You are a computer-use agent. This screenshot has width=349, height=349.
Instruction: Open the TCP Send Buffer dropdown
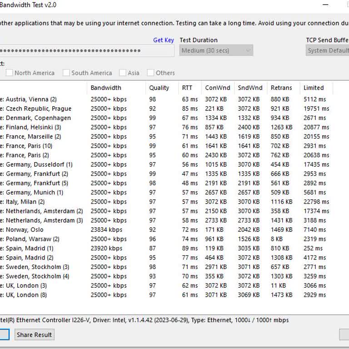[x=327, y=50]
